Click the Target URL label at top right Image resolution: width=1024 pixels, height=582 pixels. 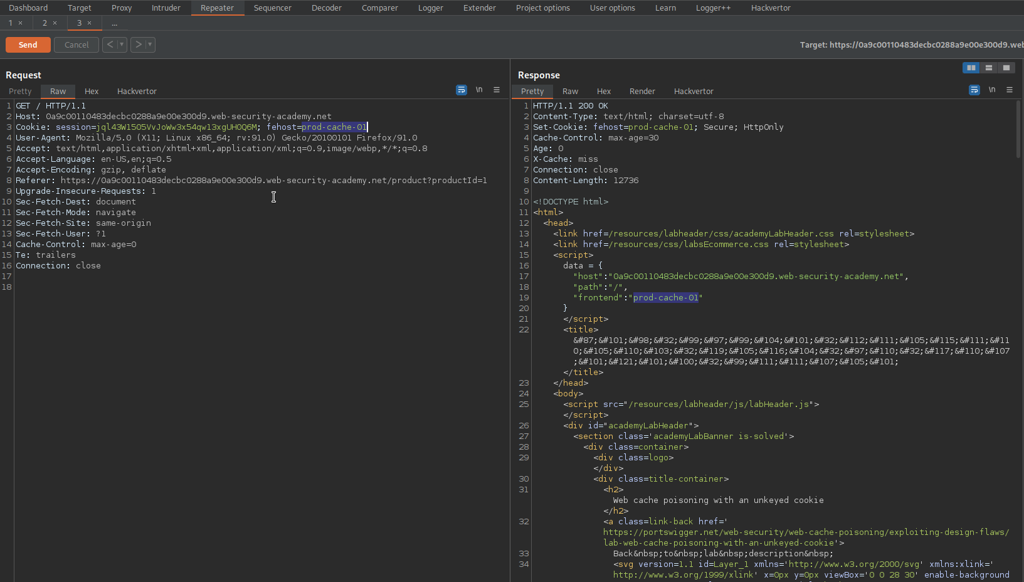click(x=911, y=45)
